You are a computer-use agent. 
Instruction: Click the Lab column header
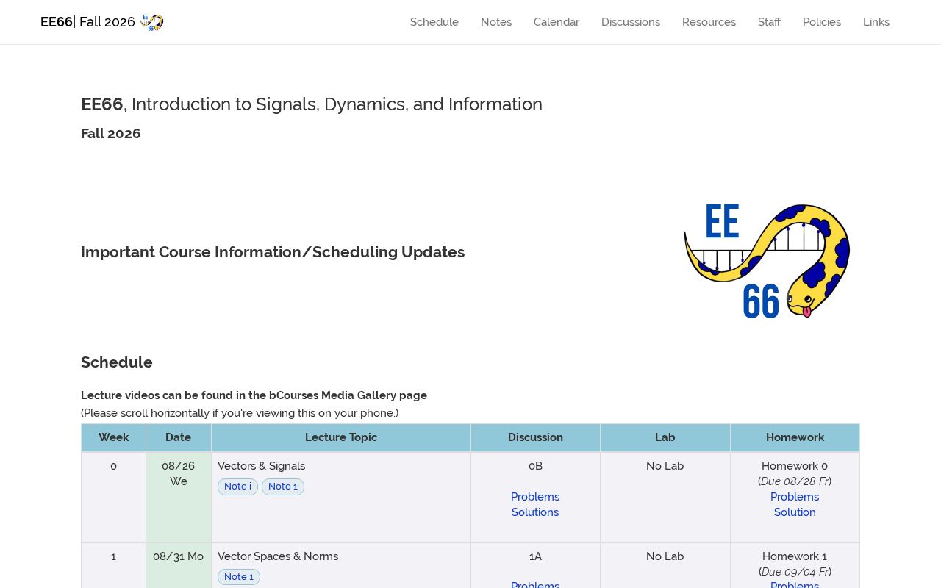[x=665, y=437]
